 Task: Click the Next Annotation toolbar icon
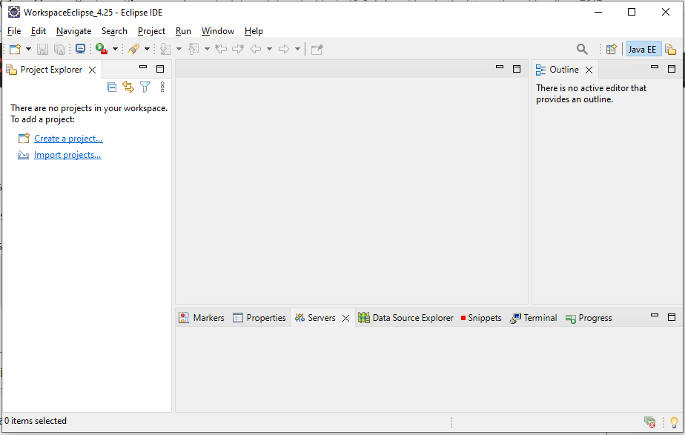pos(165,49)
